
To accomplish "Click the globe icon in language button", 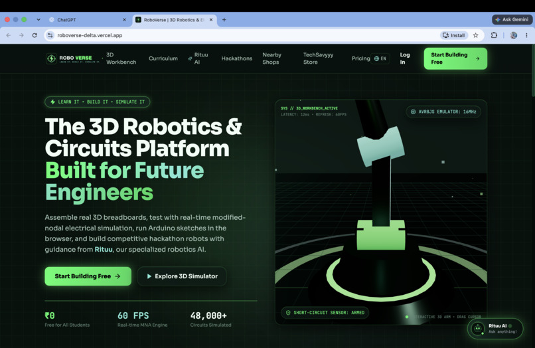I will click(x=376, y=58).
